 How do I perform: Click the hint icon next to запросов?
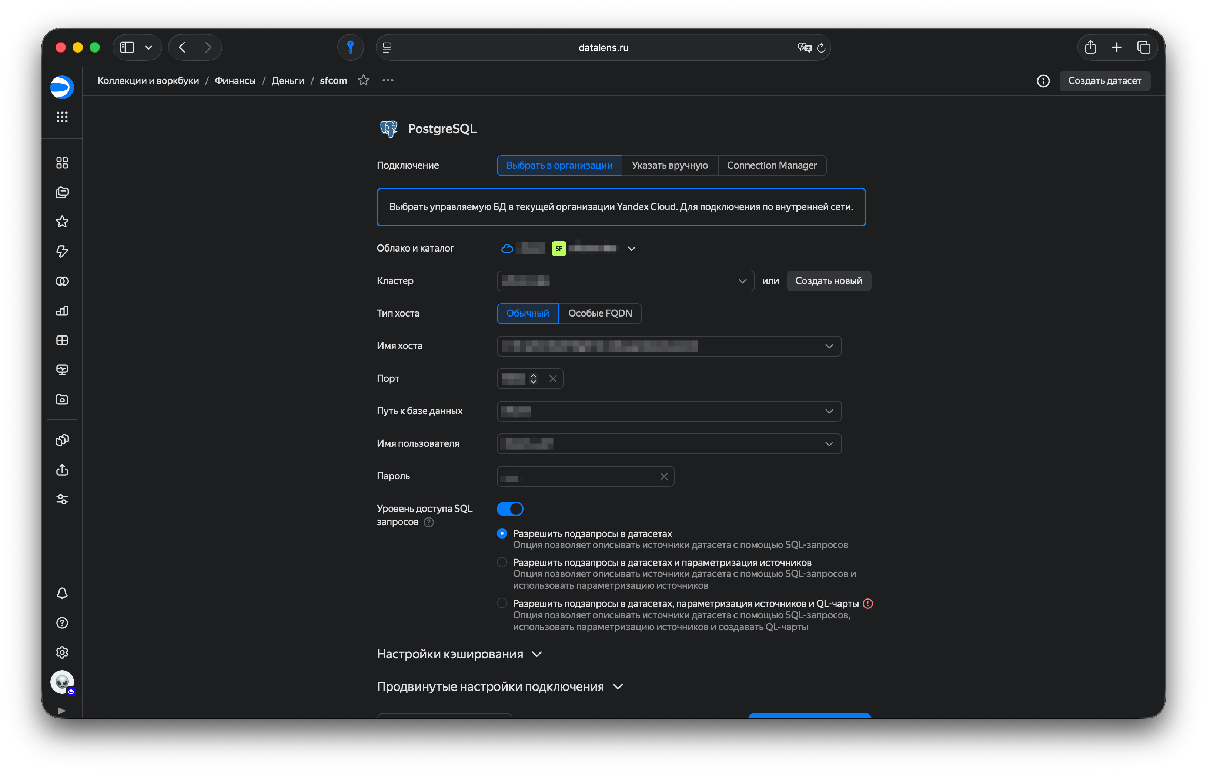pyautogui.click(x=429, y=522)
